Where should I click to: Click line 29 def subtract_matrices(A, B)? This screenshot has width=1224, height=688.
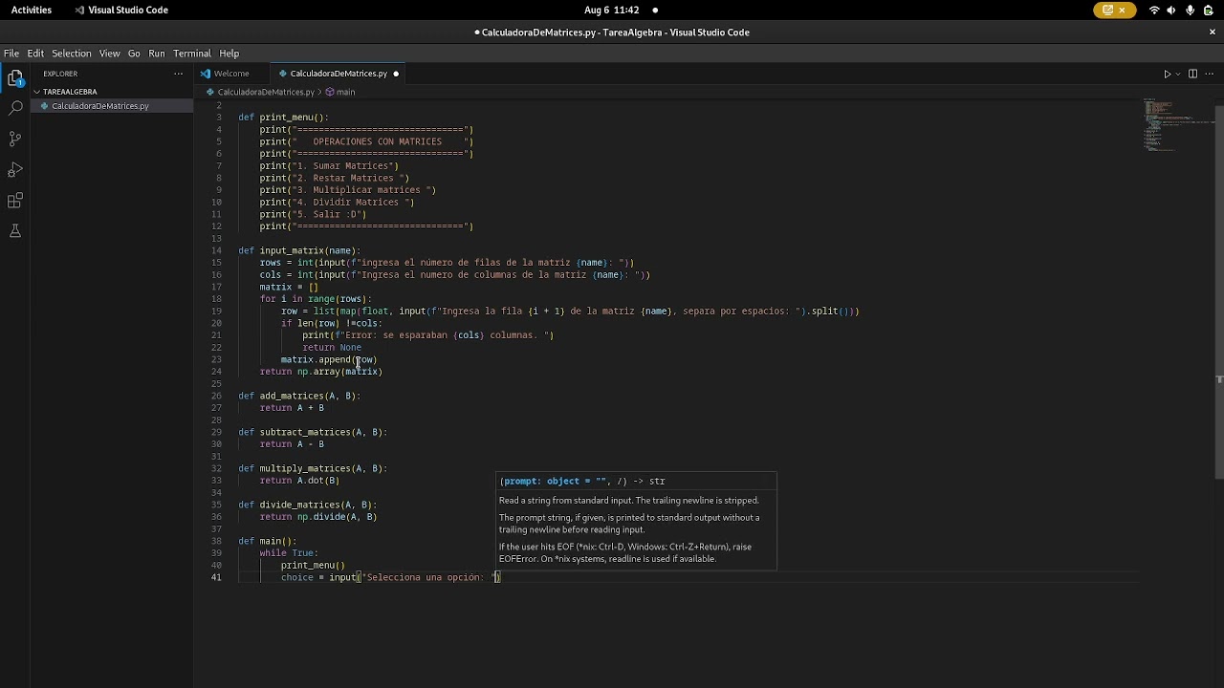[313, 432]
